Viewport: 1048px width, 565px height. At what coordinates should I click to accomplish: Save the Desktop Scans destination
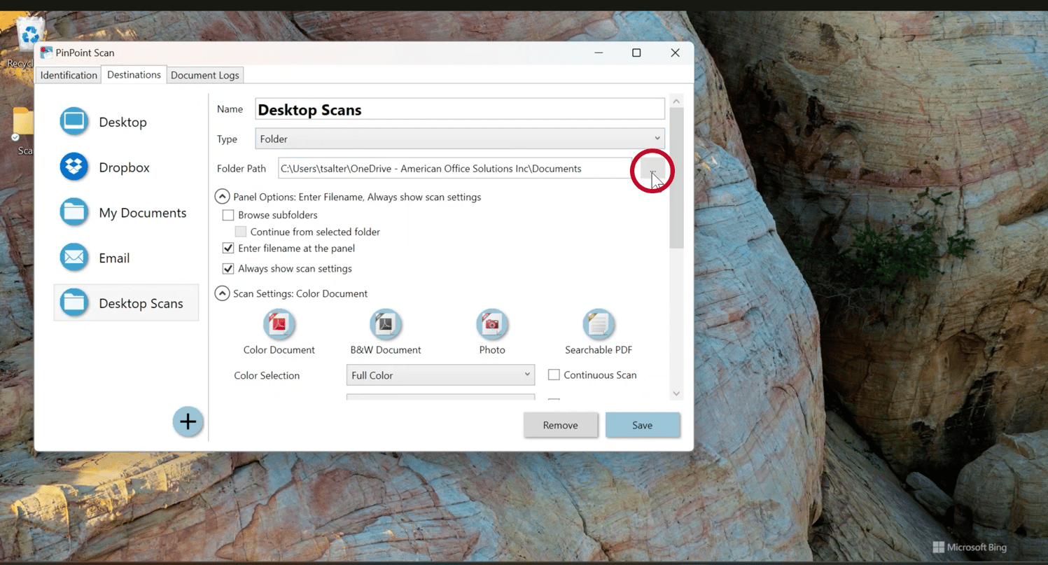click(642, 424)
